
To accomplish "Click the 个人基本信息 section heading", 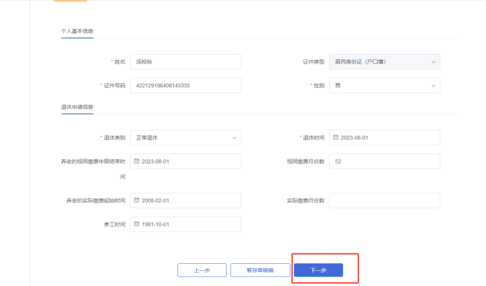I will tap(77, 31).
